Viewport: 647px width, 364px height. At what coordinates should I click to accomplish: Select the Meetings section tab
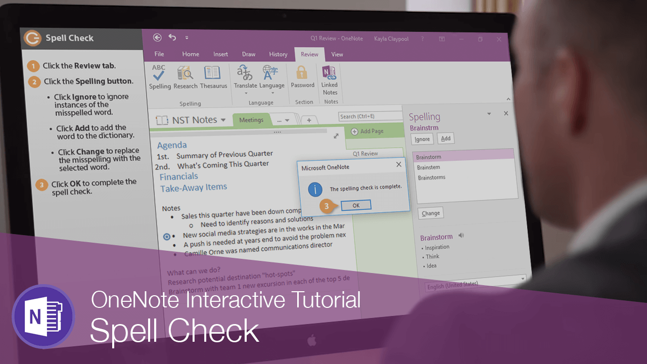pos(251,120)
